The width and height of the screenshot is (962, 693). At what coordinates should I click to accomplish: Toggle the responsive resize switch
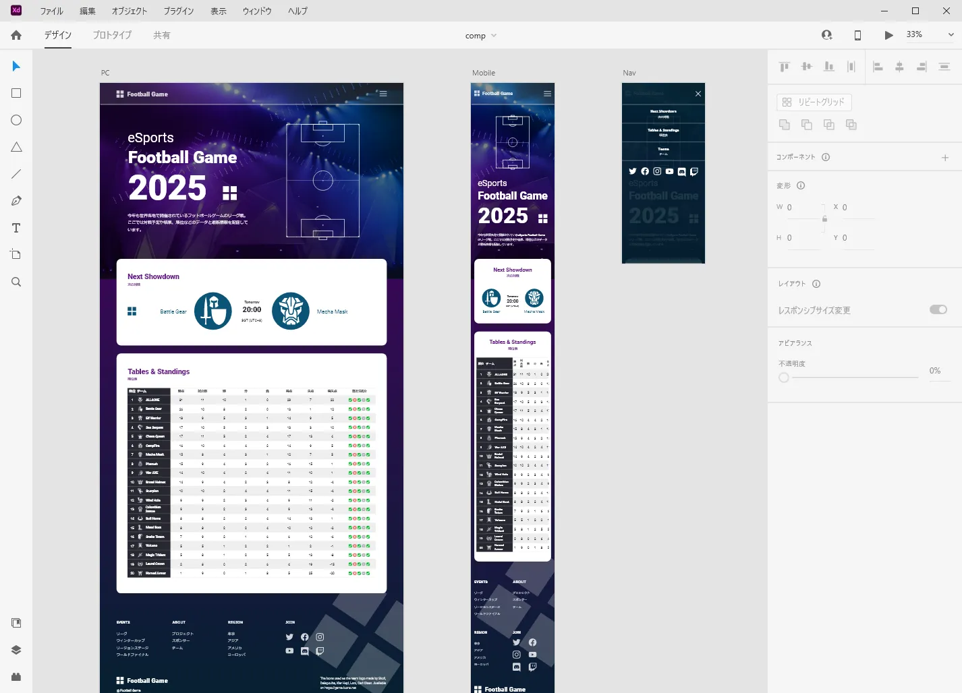(938, 309)
